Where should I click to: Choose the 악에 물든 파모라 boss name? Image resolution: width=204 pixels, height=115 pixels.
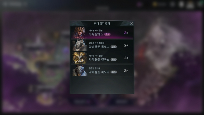(99, 72)
